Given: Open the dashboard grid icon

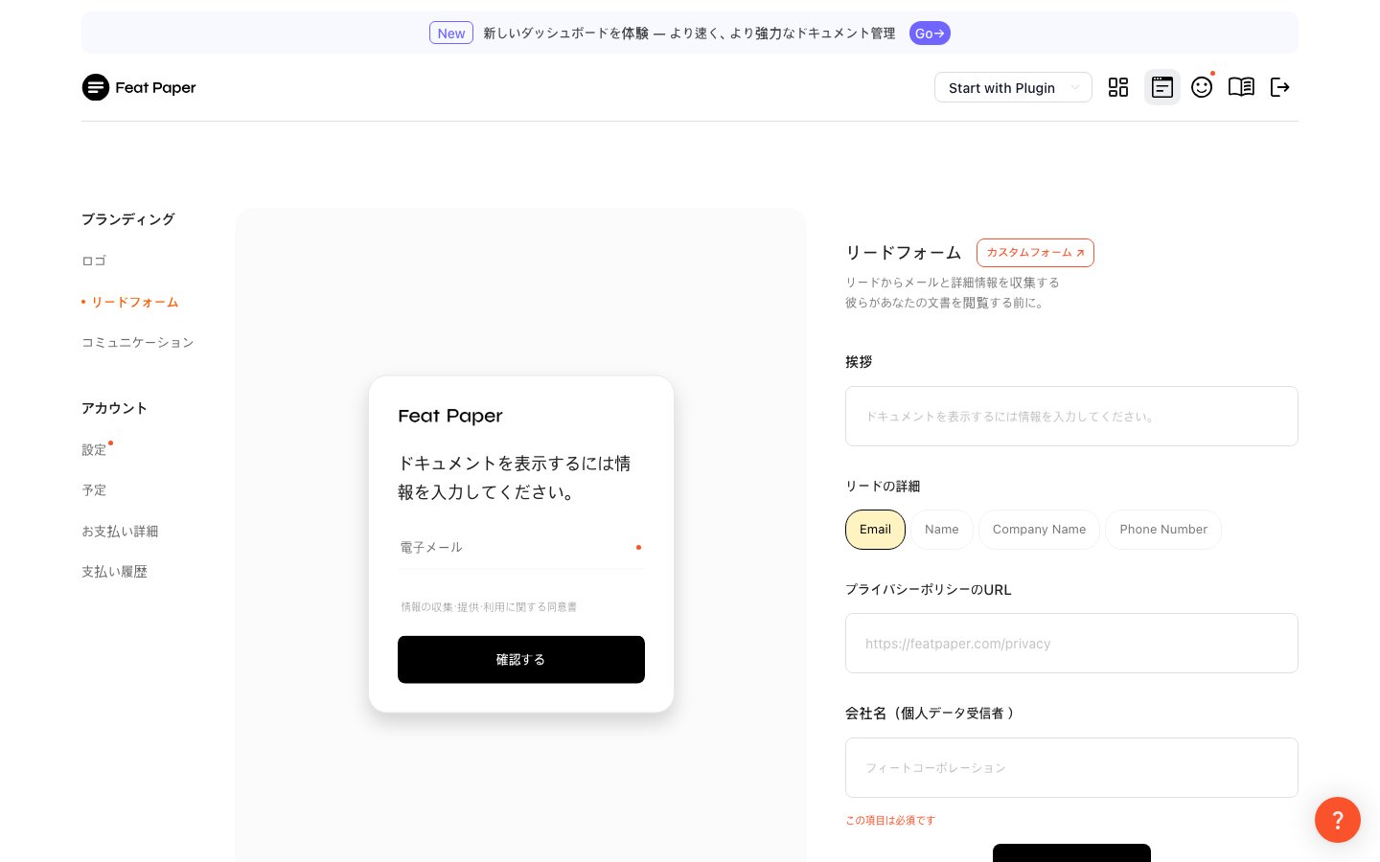Looking at the screenshot, I should pos(1118,87).
